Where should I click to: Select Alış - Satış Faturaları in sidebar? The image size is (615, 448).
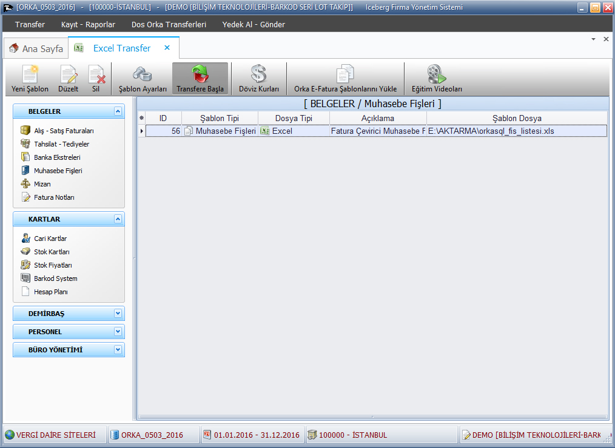click(63, 131)
